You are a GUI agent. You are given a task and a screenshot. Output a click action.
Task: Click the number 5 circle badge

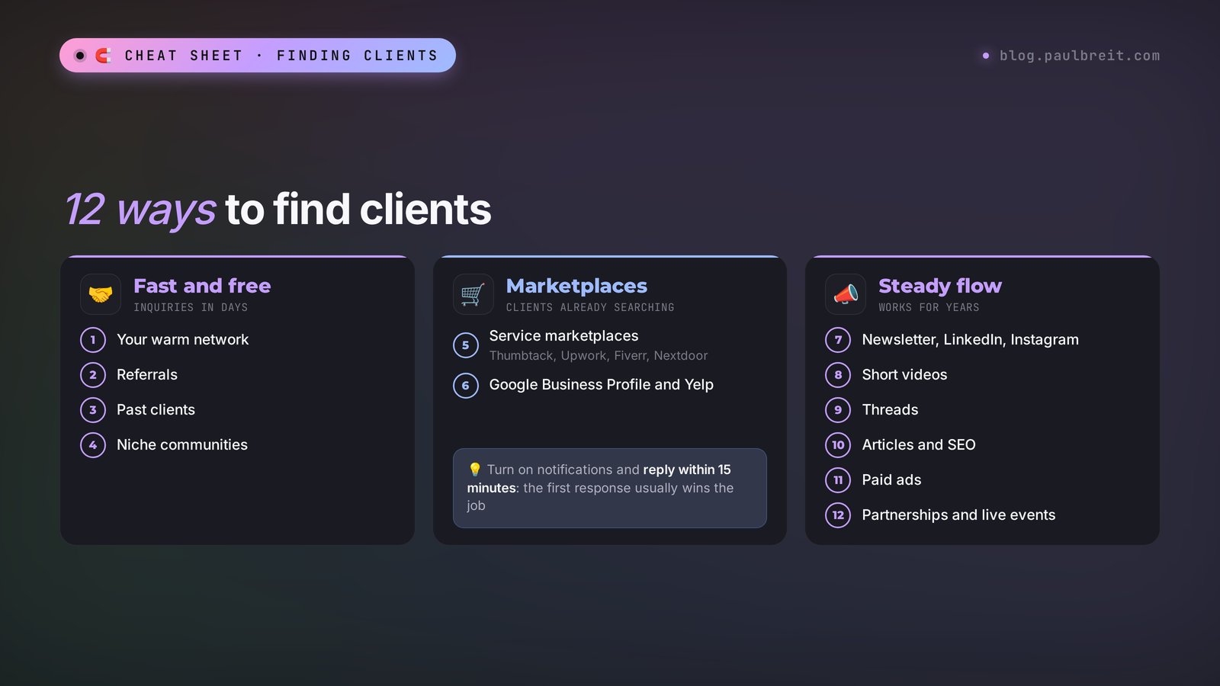(466, 345)
